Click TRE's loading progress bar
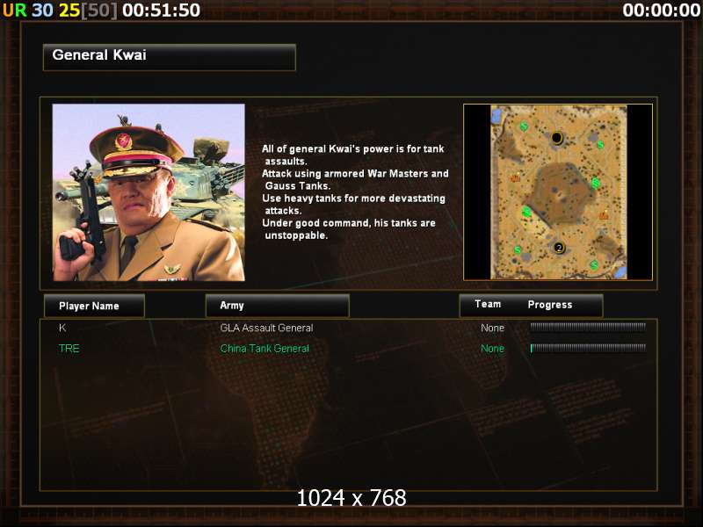The image size is (703, 527). click(x=588, y=348)
